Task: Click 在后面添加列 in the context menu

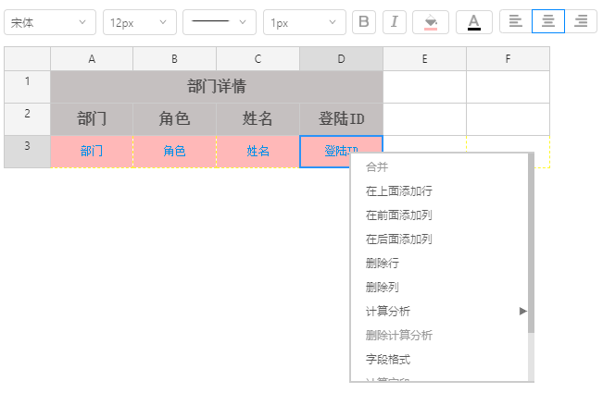Action: [398, 239]
